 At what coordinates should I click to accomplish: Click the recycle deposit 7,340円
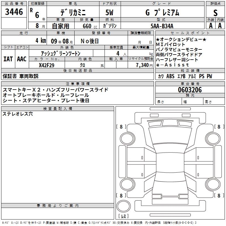144,65
